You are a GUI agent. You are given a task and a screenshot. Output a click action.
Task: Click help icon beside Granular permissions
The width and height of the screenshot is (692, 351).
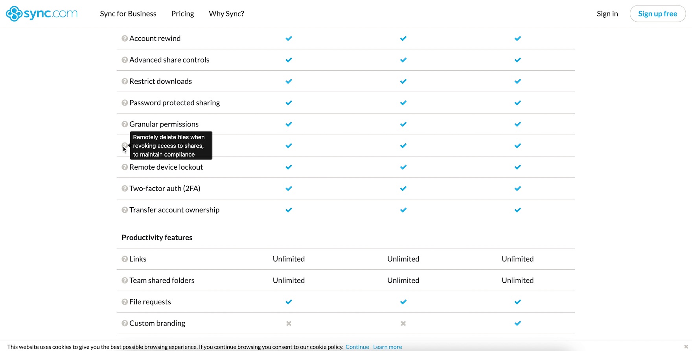(125, 124)
